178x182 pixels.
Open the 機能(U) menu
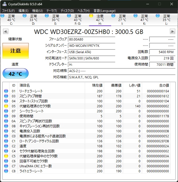pos(38,11)
